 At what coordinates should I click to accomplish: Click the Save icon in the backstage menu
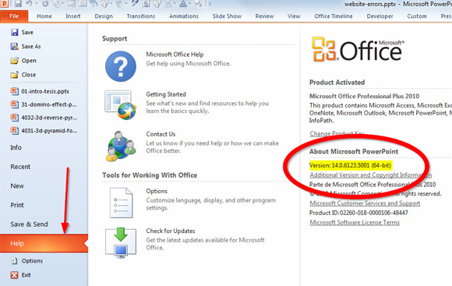pyautogui.click(x=14, y=32)
